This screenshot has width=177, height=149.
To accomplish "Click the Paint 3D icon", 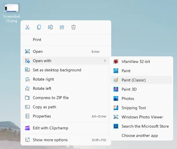I will [116, 89].
